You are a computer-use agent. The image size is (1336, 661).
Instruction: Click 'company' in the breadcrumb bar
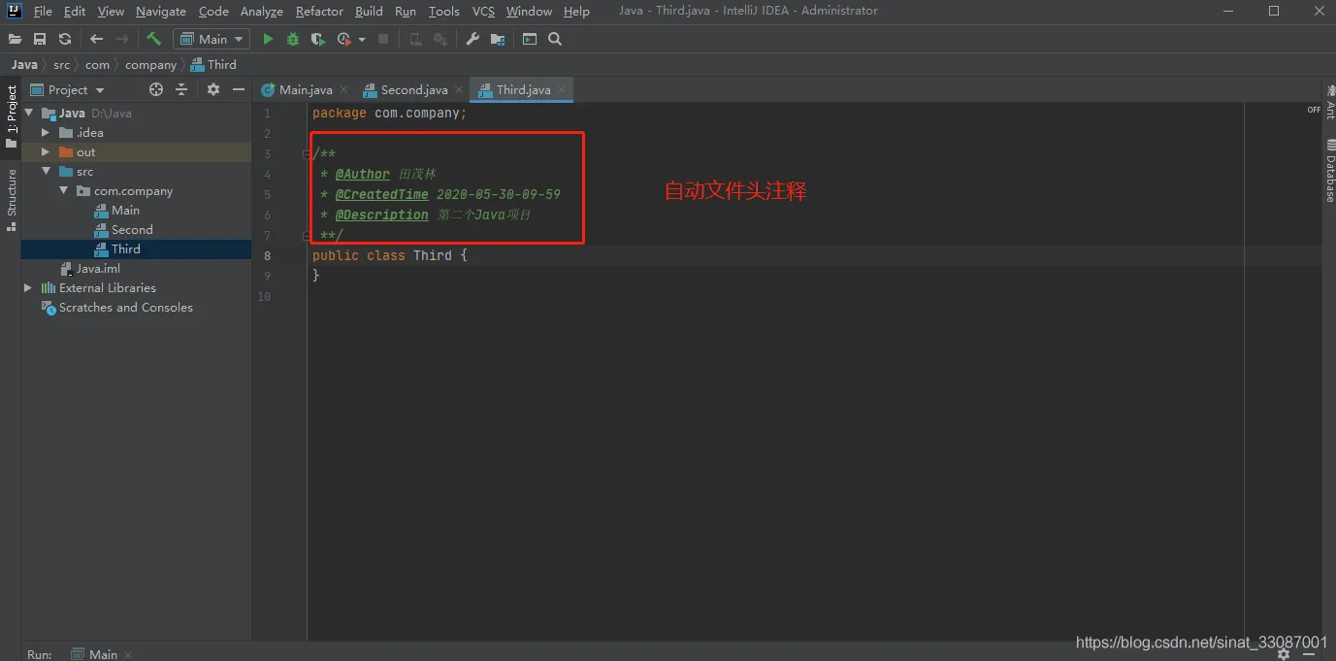coord(150,64)
